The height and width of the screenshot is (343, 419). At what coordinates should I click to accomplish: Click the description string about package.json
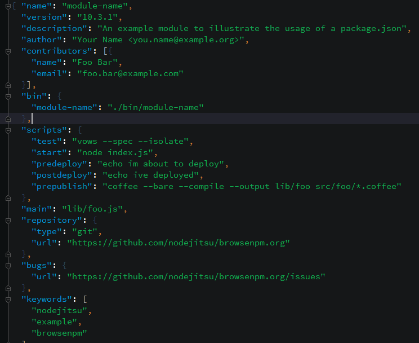tap(252, 29)
